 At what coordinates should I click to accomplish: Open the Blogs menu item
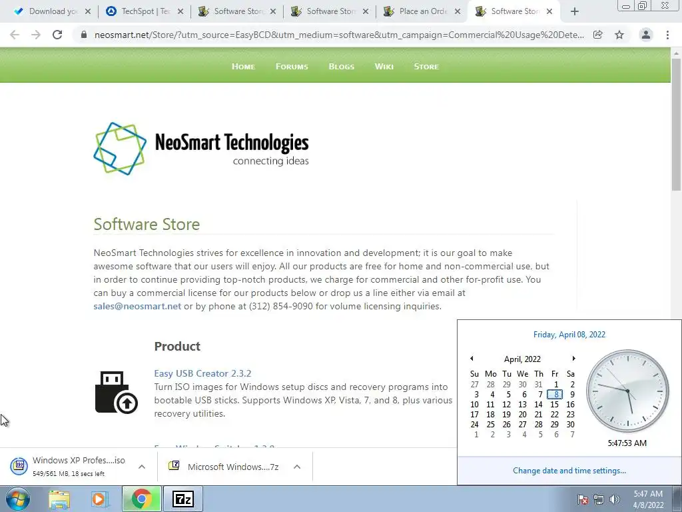pos(342,67)
